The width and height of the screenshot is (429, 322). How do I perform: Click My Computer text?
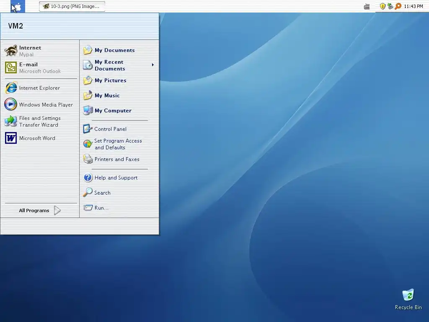pyautogui.click(x=113, y=110)
